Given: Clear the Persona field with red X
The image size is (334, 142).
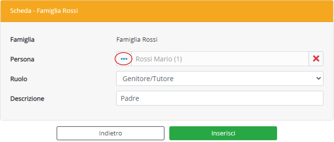Looking at the screenshot, I should coord(316,59).
